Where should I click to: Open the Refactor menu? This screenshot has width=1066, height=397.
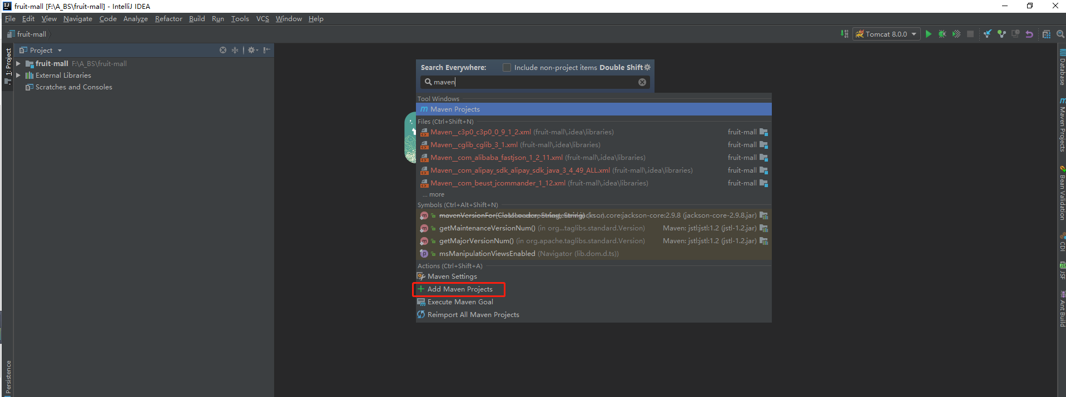[168, 19]
